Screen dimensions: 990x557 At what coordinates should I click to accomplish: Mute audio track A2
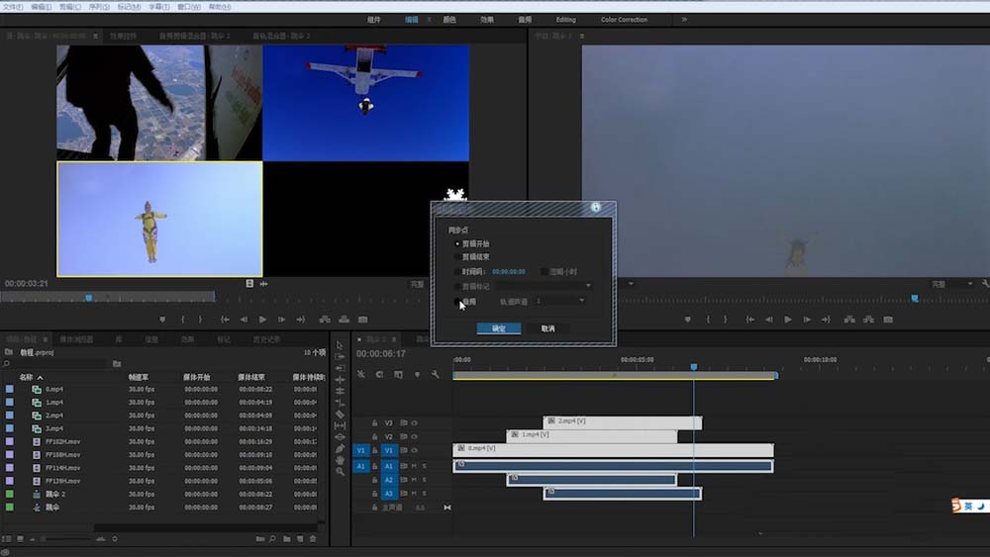[x=414, y=479]
